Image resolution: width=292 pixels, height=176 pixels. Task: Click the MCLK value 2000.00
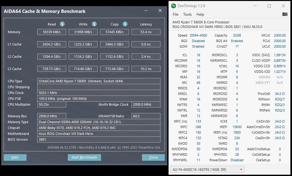click(x=280, y=35)
